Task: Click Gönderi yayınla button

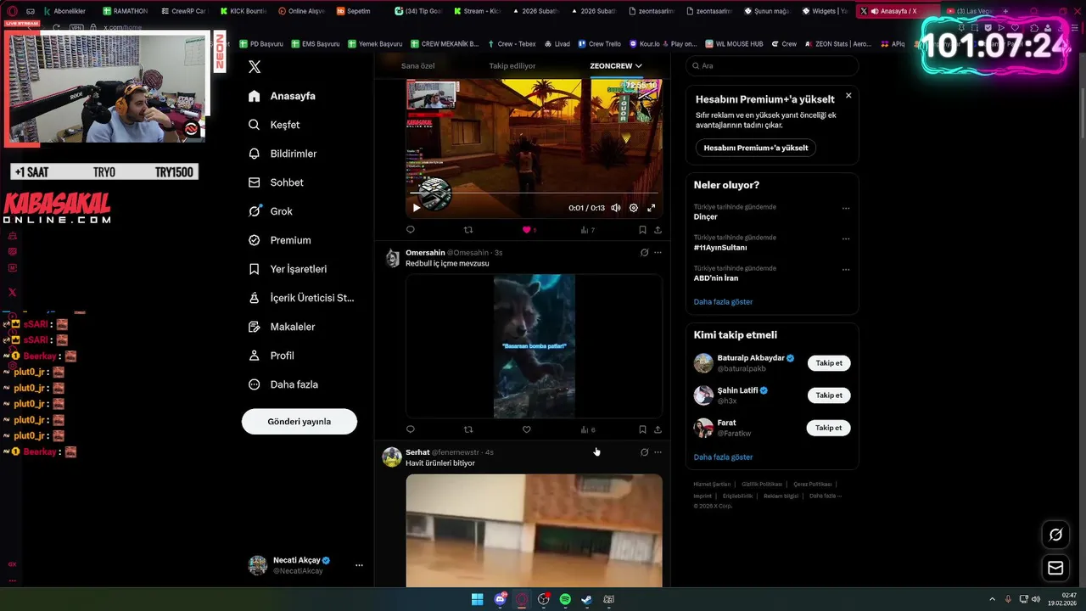Action: click(299, 422)
